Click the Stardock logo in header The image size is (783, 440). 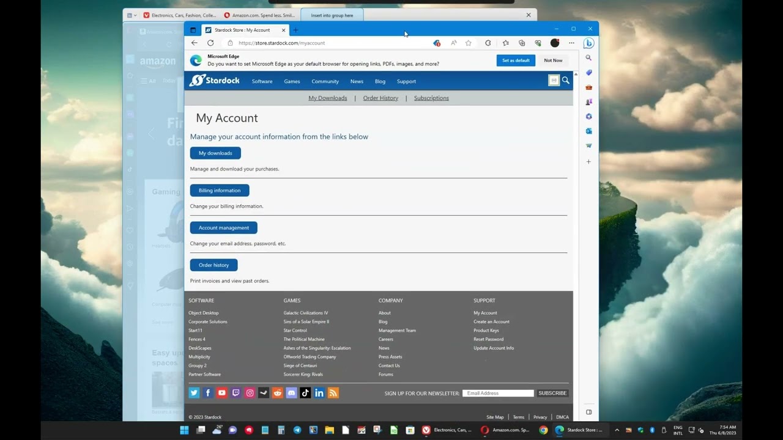coord(214,81)
